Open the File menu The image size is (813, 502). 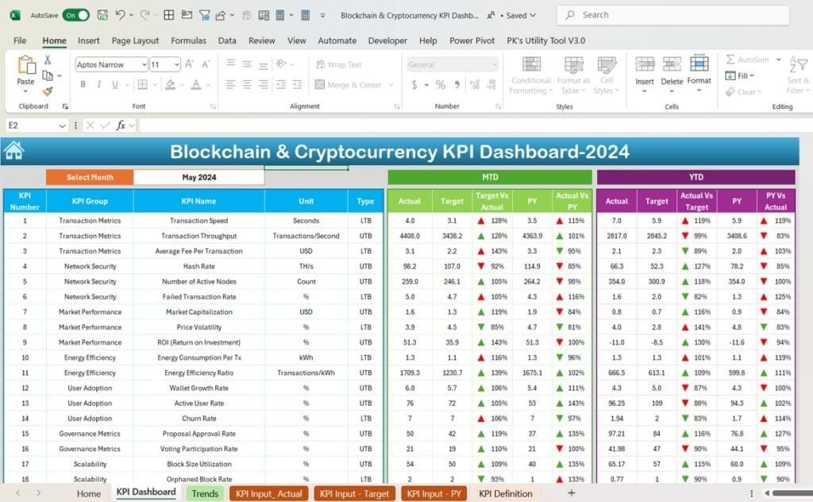[x=20, y=41]
